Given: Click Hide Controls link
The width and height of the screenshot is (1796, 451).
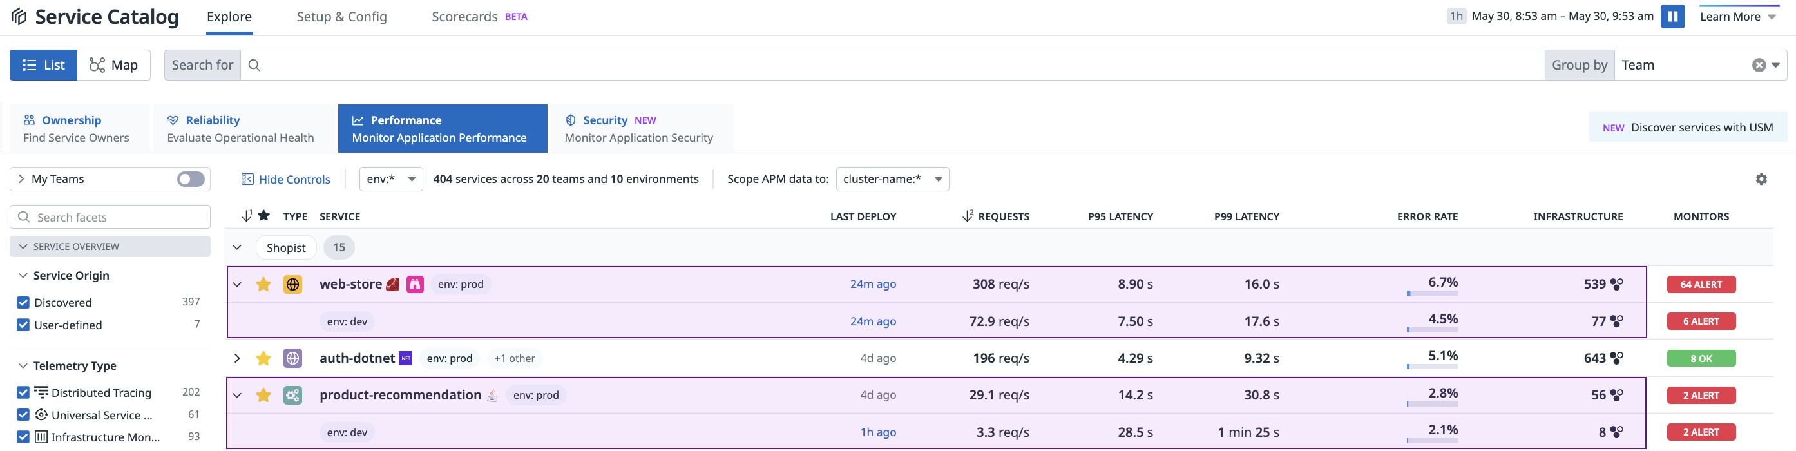Looking at the screenshot, I should click(x=286, y=179).
